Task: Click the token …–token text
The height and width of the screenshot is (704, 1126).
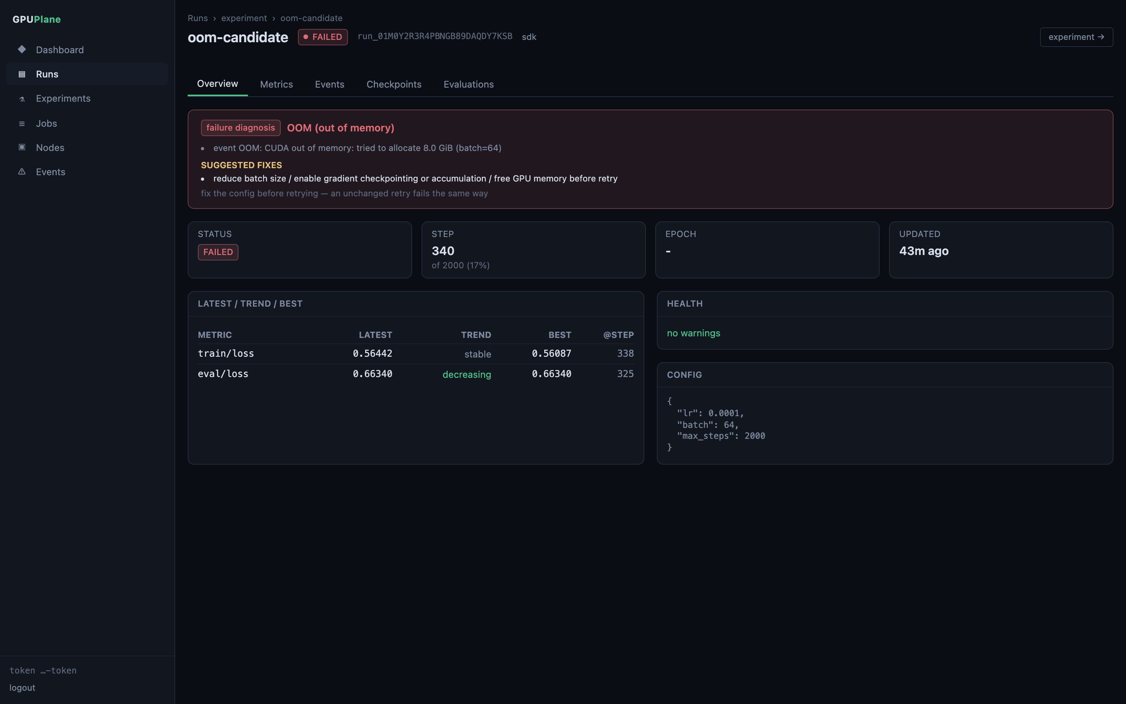Action: click(x=43, y=670)
